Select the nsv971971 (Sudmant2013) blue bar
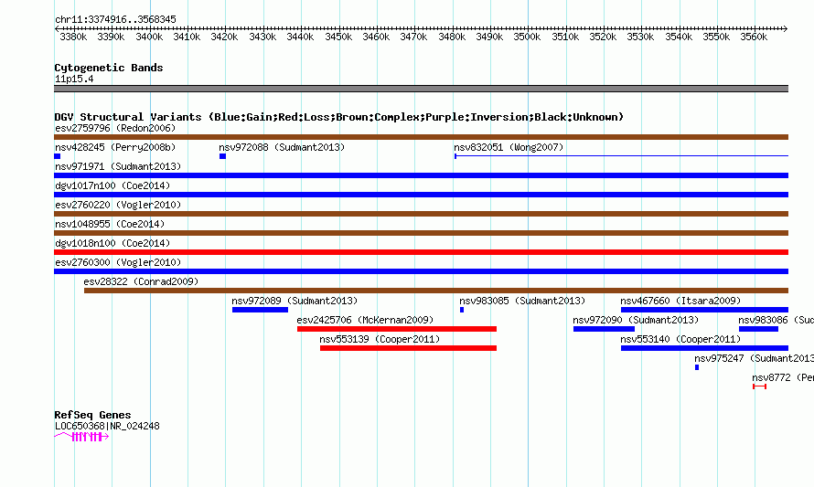The height and width of the screenshot is (487, 814). pyautogui.click(x=421, y=175)
